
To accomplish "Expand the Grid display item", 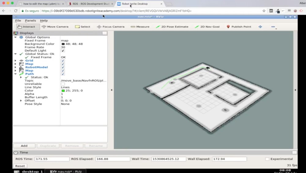I will [15, 61].
